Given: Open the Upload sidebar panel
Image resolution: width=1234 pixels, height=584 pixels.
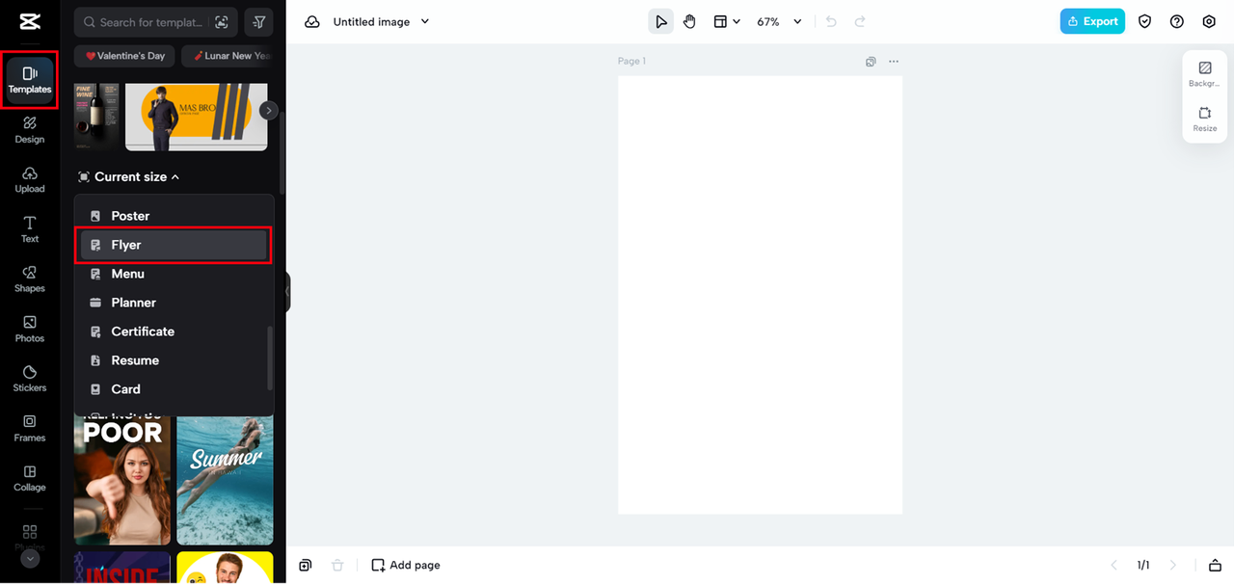Looking at the screenshot, I should pyautogui.click(x=30, y=180).
